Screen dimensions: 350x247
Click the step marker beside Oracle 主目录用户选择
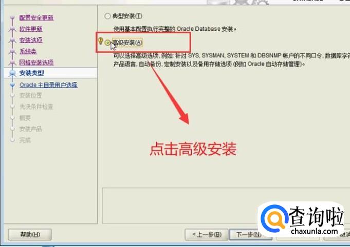point(12,85)
